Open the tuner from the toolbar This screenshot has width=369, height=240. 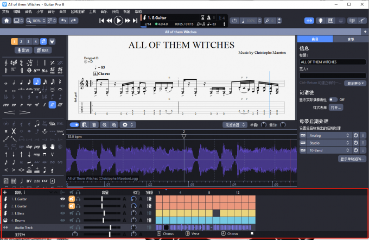click(x=352, y=21)
